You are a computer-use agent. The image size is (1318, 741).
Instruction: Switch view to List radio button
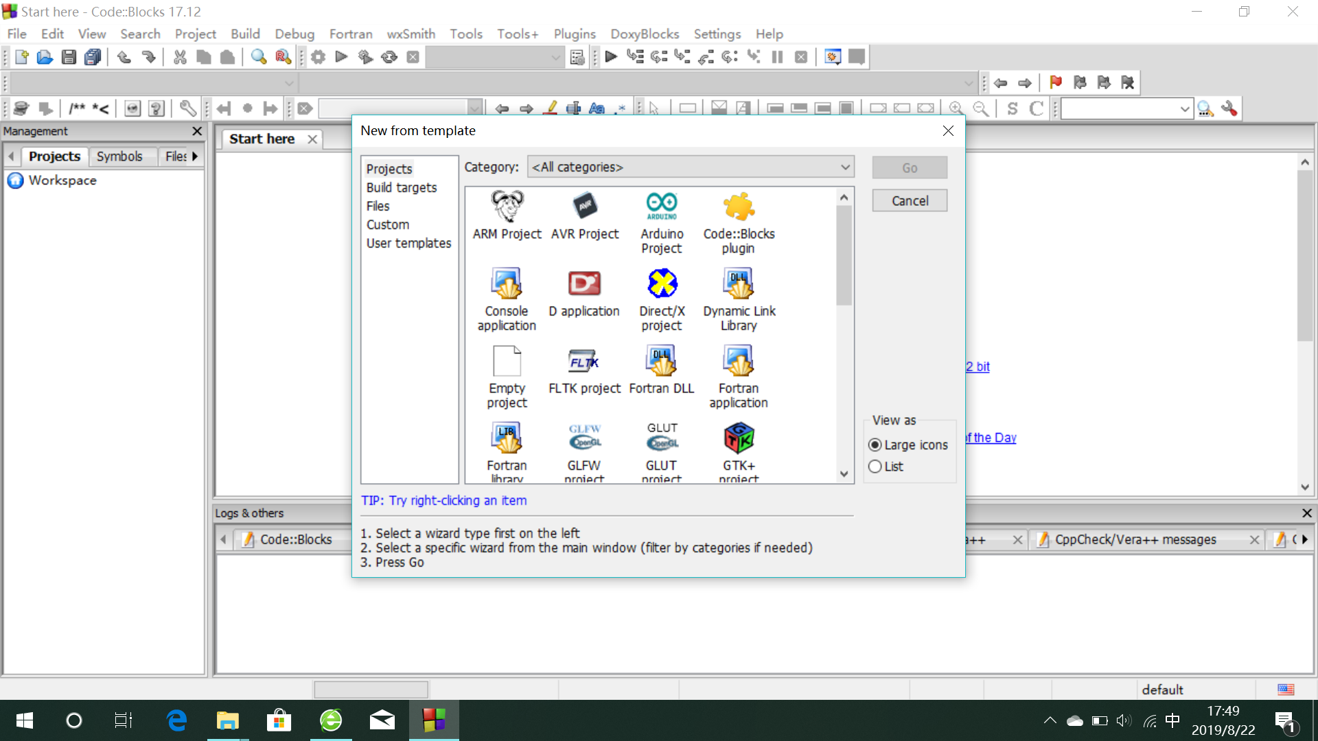coord(875,467)
